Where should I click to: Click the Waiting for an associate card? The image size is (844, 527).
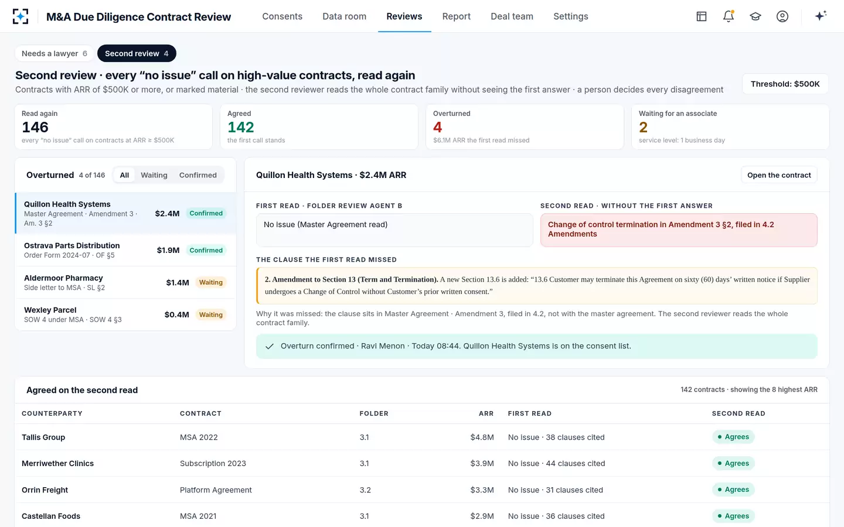pyautogui.click(x=730, y=126)
